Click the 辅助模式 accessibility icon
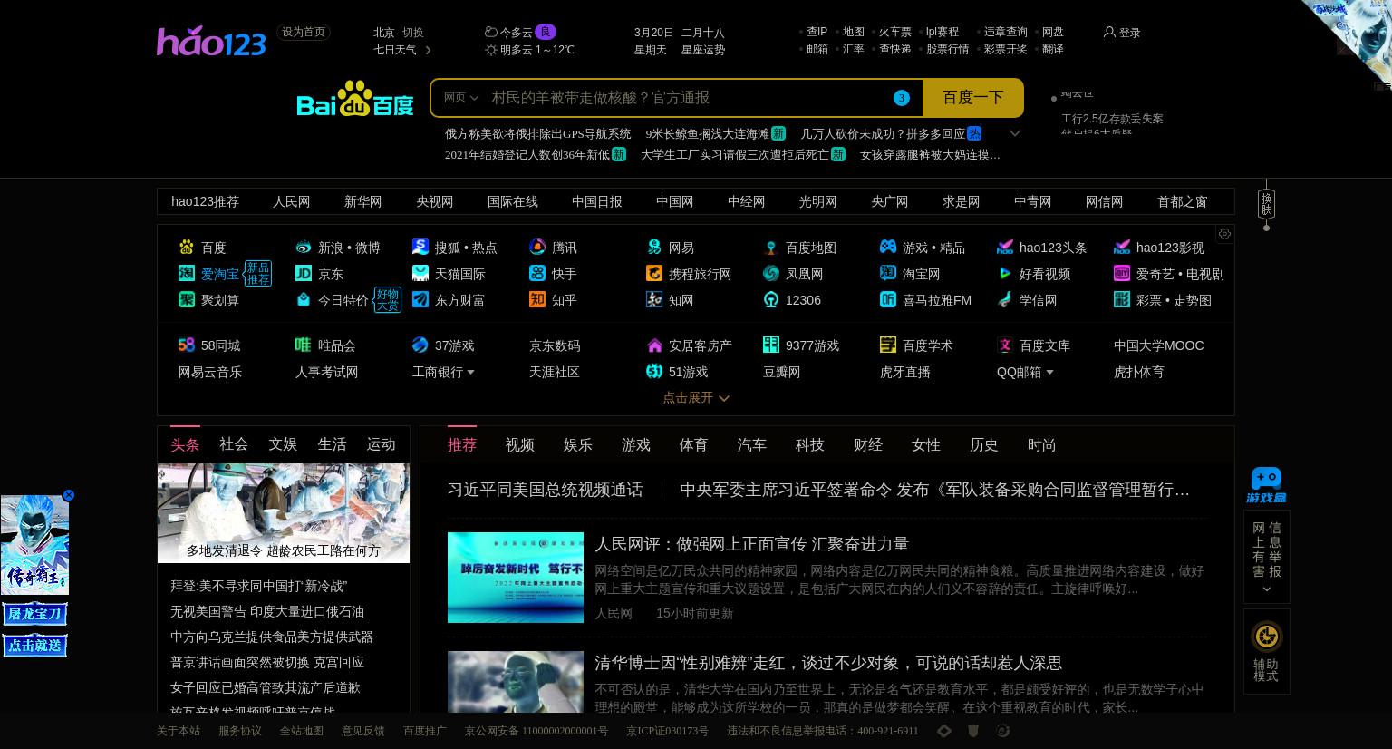 (x=1266, y=637)
